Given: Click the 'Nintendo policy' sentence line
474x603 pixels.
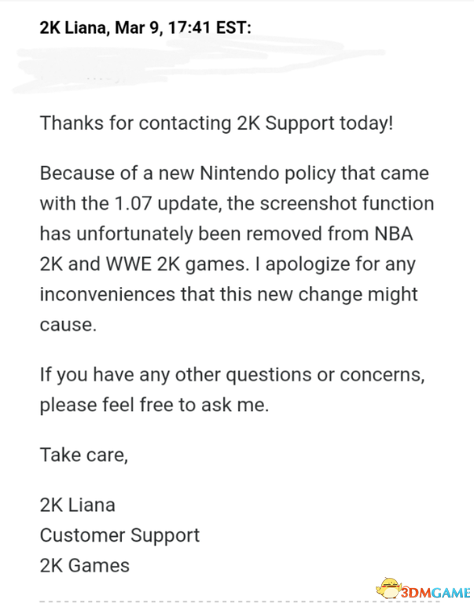Looking at the screenshot, I should 234,172.
